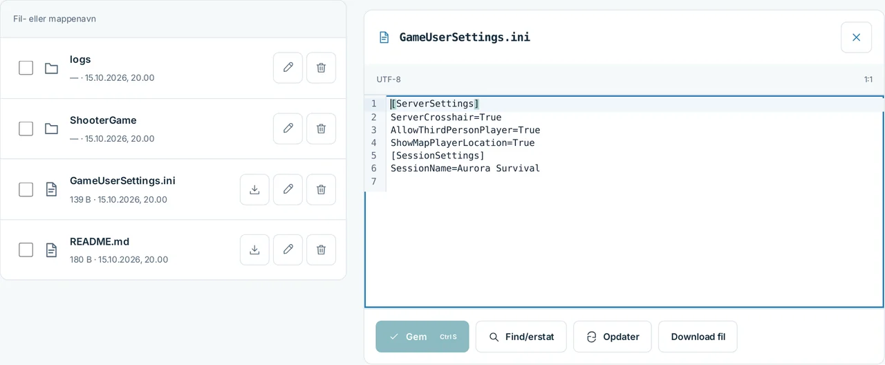Click the Download fil button
The width and height of the screenshot is (885, 365).
pos(698,337)
